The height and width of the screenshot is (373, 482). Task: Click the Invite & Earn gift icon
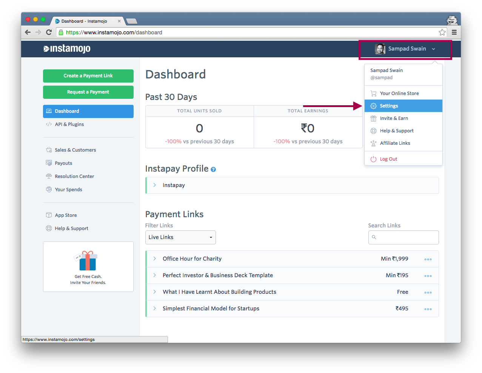pos(373,118)
